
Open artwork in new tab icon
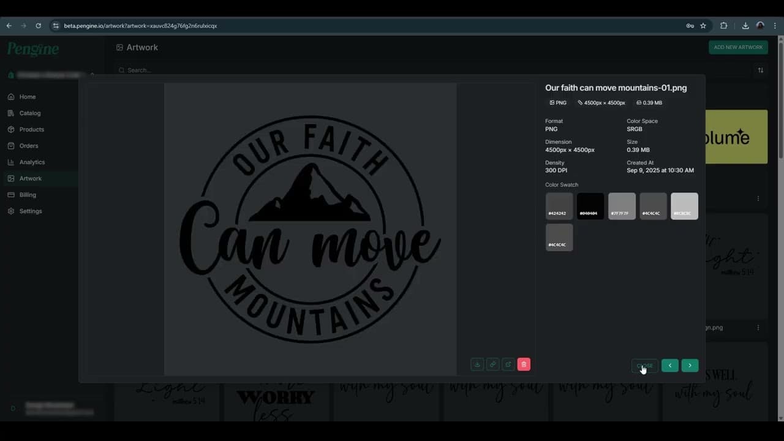[x=508, y=364]
